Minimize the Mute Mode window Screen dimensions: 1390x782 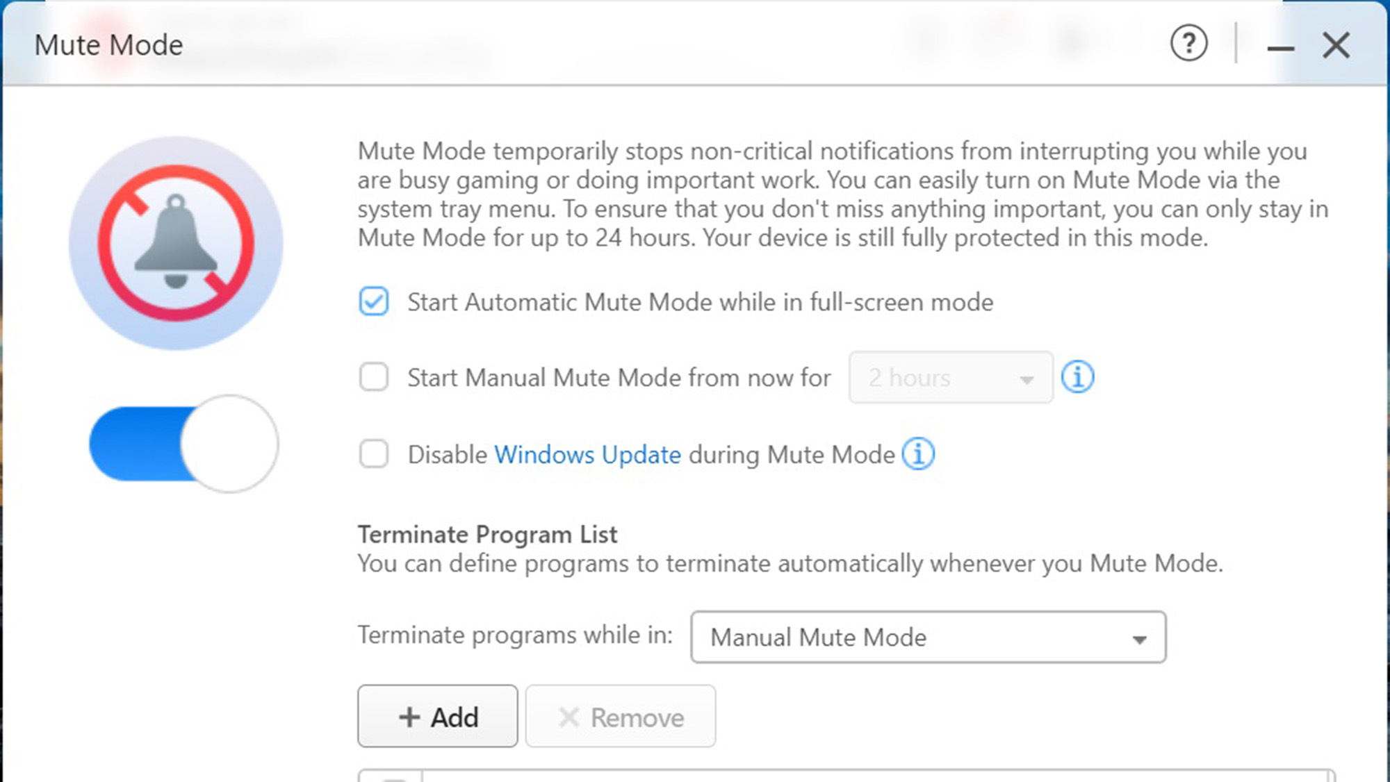pos(1280,47)
